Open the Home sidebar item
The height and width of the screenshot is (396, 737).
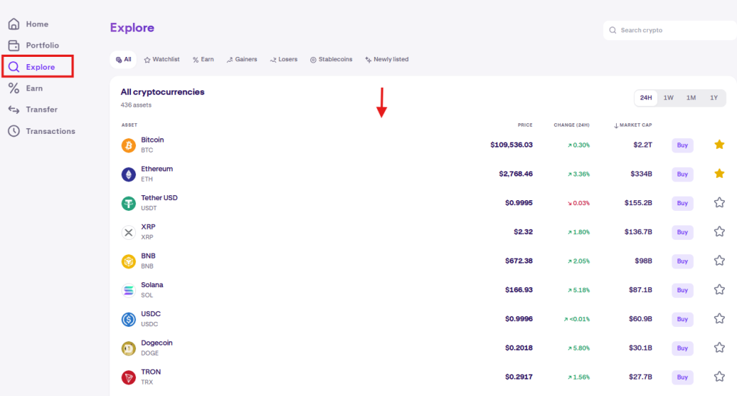tap(28, 24)
